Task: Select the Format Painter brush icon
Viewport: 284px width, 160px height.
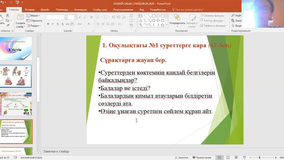Action: 8,25
